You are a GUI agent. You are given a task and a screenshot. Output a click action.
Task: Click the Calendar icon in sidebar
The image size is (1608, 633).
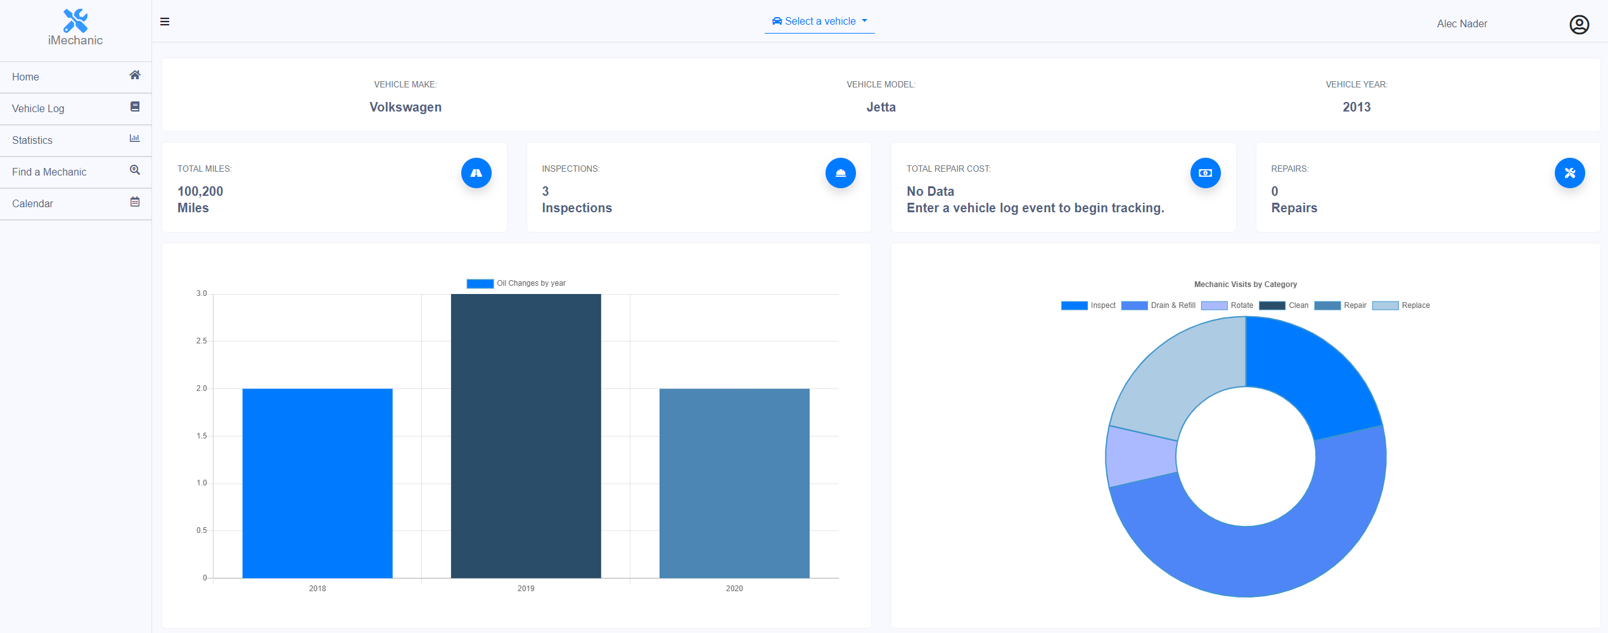[135, 202]
